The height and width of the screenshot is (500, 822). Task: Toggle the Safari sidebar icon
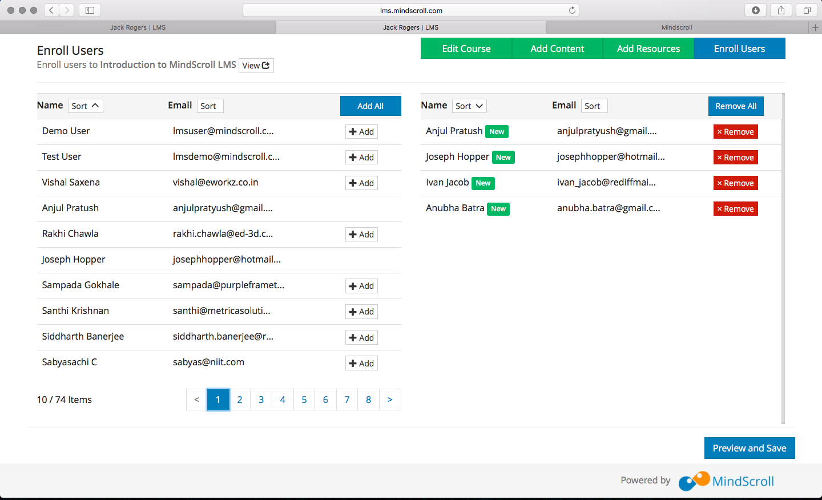click(90, 10)
